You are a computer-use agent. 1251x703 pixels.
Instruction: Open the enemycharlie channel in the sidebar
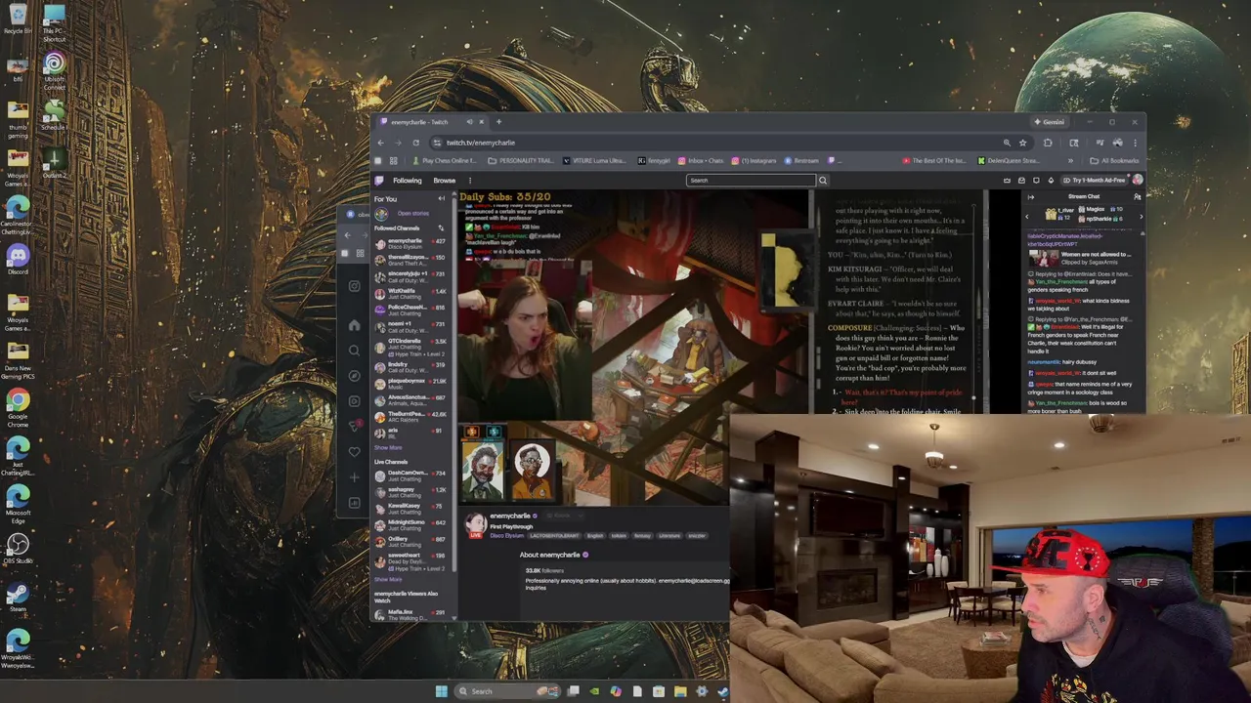point(410,244)
